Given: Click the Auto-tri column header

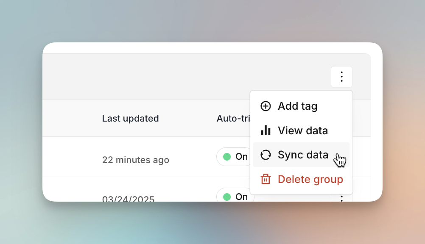Looking at the screenshot, I should coord(233,118).
